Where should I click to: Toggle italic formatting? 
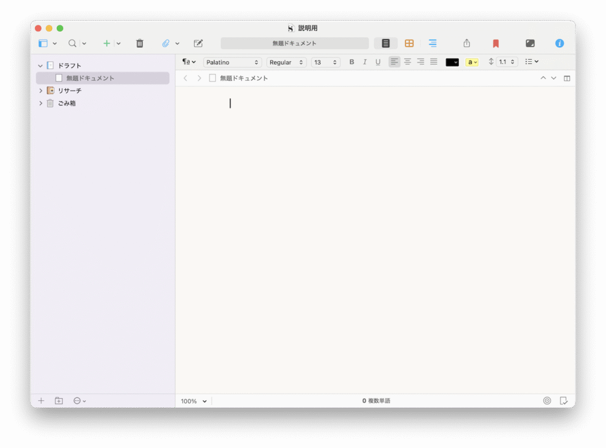coord(365,61)
